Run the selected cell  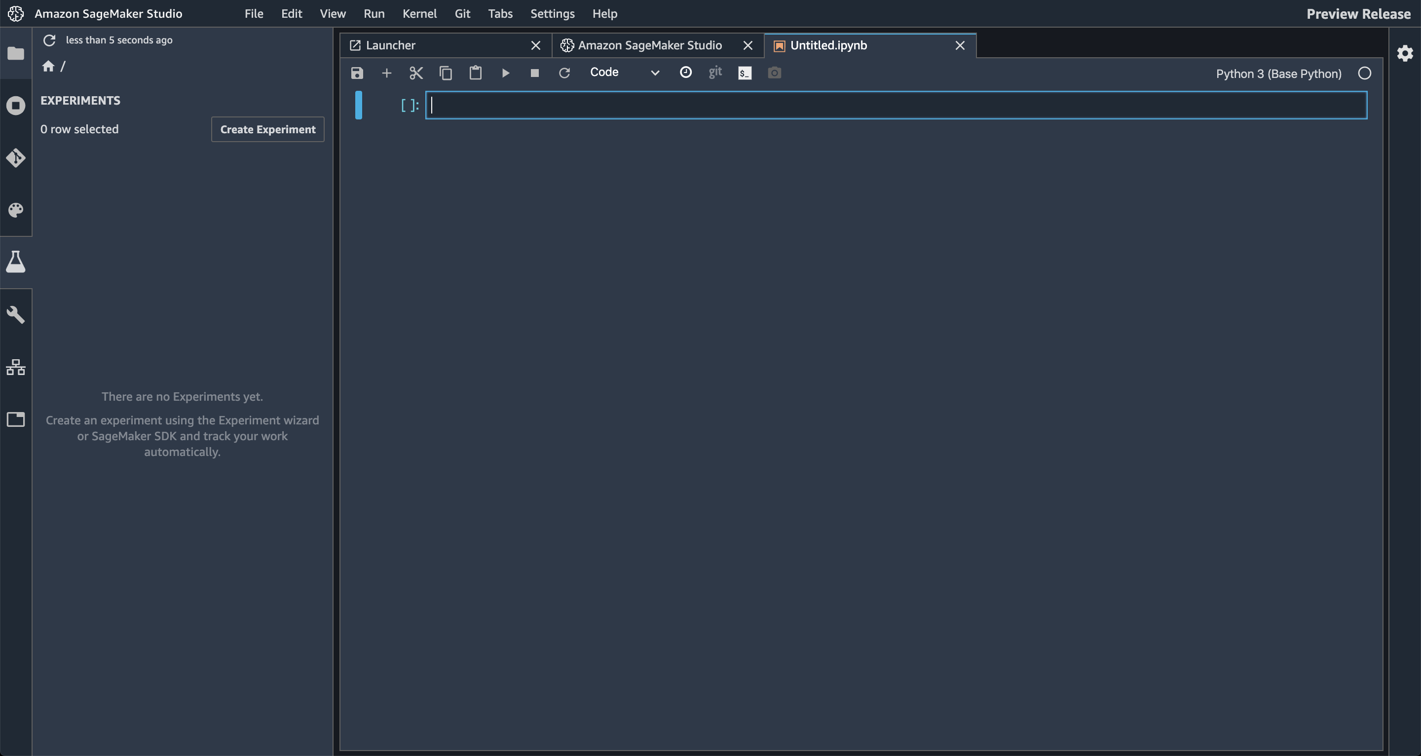505,73
